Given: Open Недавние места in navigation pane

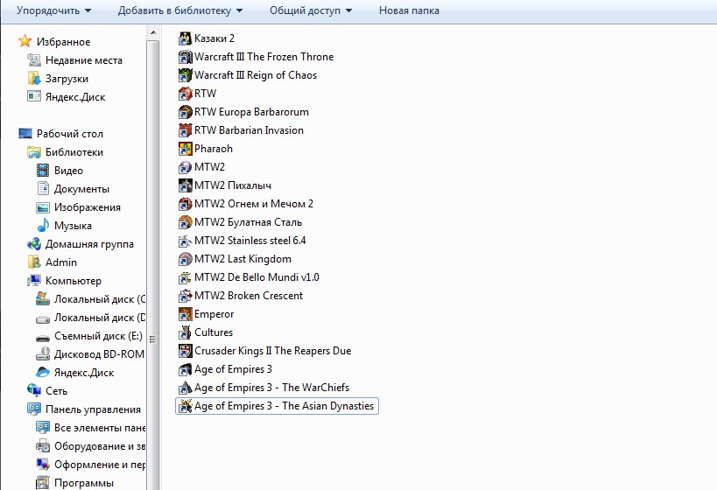Looking at the screenshot, I should pyautogui.click(x=84, y=60).
